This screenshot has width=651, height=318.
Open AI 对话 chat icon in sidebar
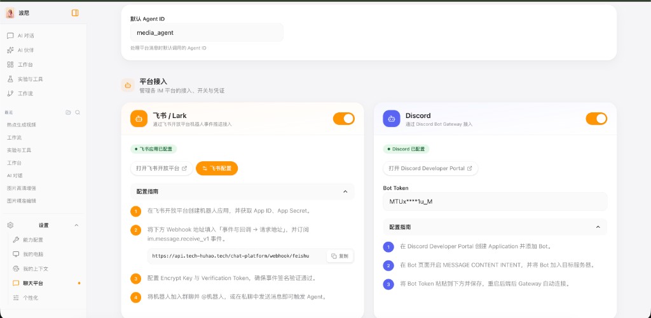coord(10,36)
